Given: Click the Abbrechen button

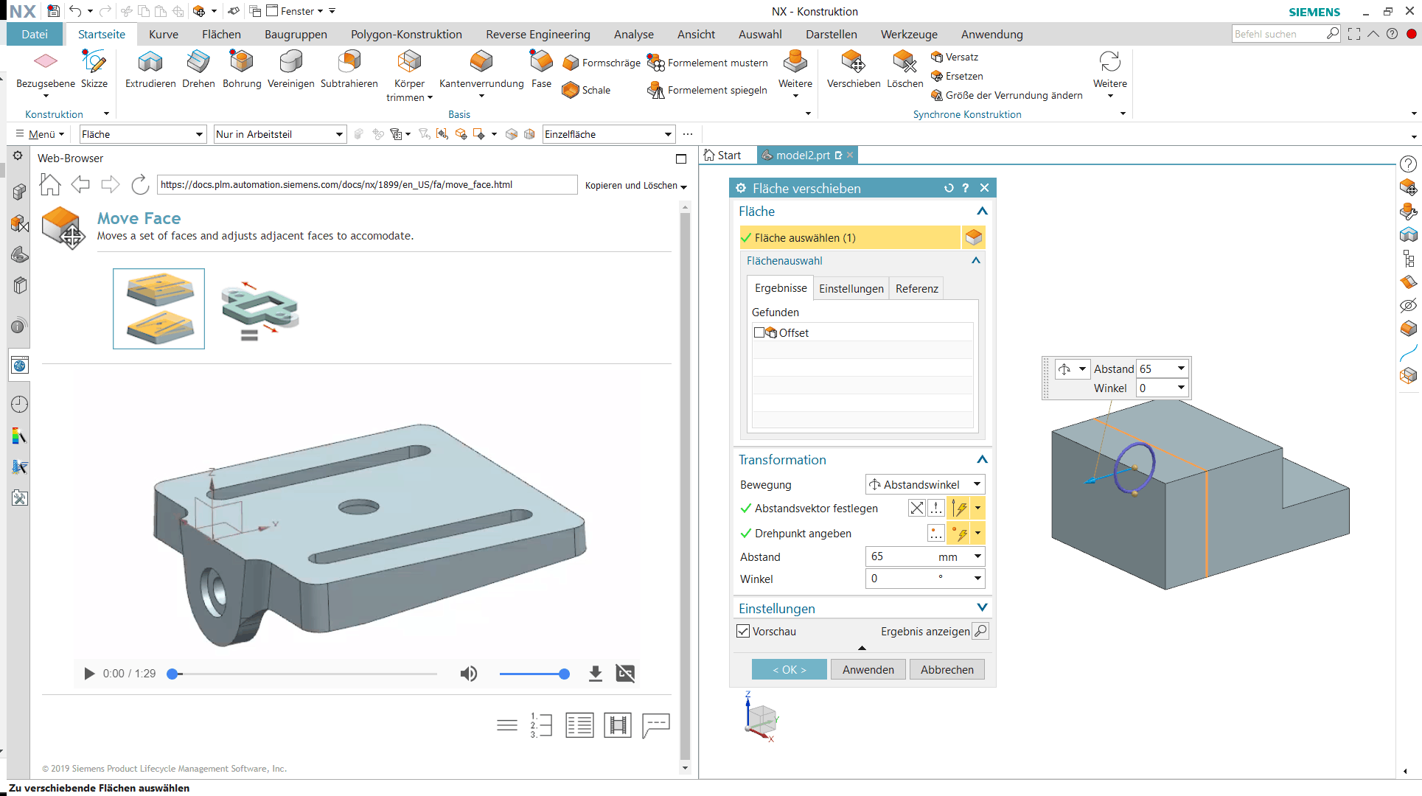Looking at the screenshot, I should pos(947,669).
